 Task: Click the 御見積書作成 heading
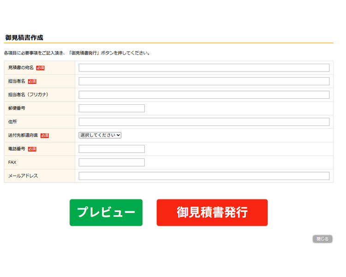pos(24,37)
